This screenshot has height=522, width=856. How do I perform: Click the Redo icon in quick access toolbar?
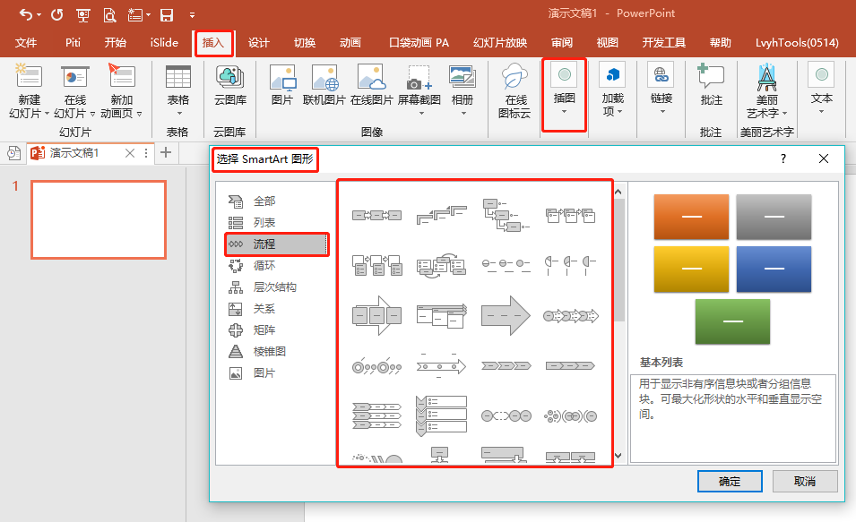[x=56, y=14]
